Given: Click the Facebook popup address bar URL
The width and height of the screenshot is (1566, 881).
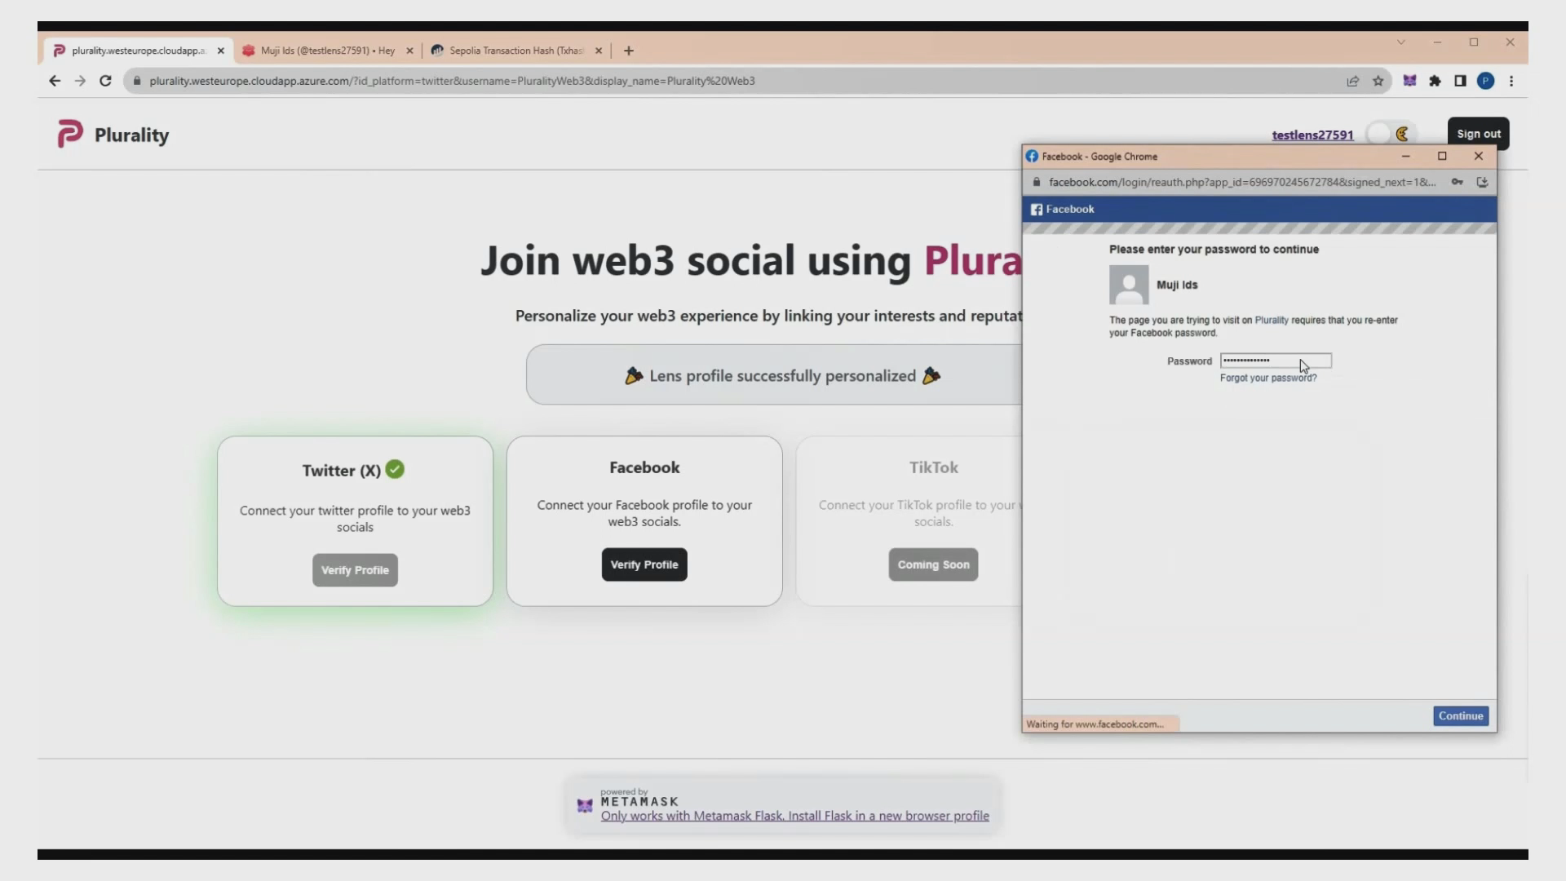Looking at the screenshot, I should pyautogui.click(x=1241, y=182).
